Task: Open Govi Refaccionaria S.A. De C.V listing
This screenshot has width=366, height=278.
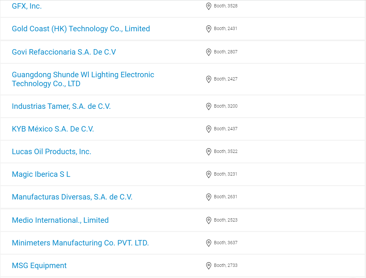Action: tap(64, 52)
